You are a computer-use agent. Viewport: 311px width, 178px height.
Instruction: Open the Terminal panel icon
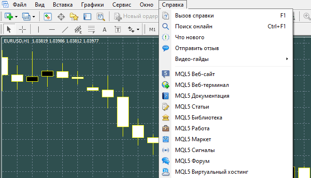click(x=87, y=17)
